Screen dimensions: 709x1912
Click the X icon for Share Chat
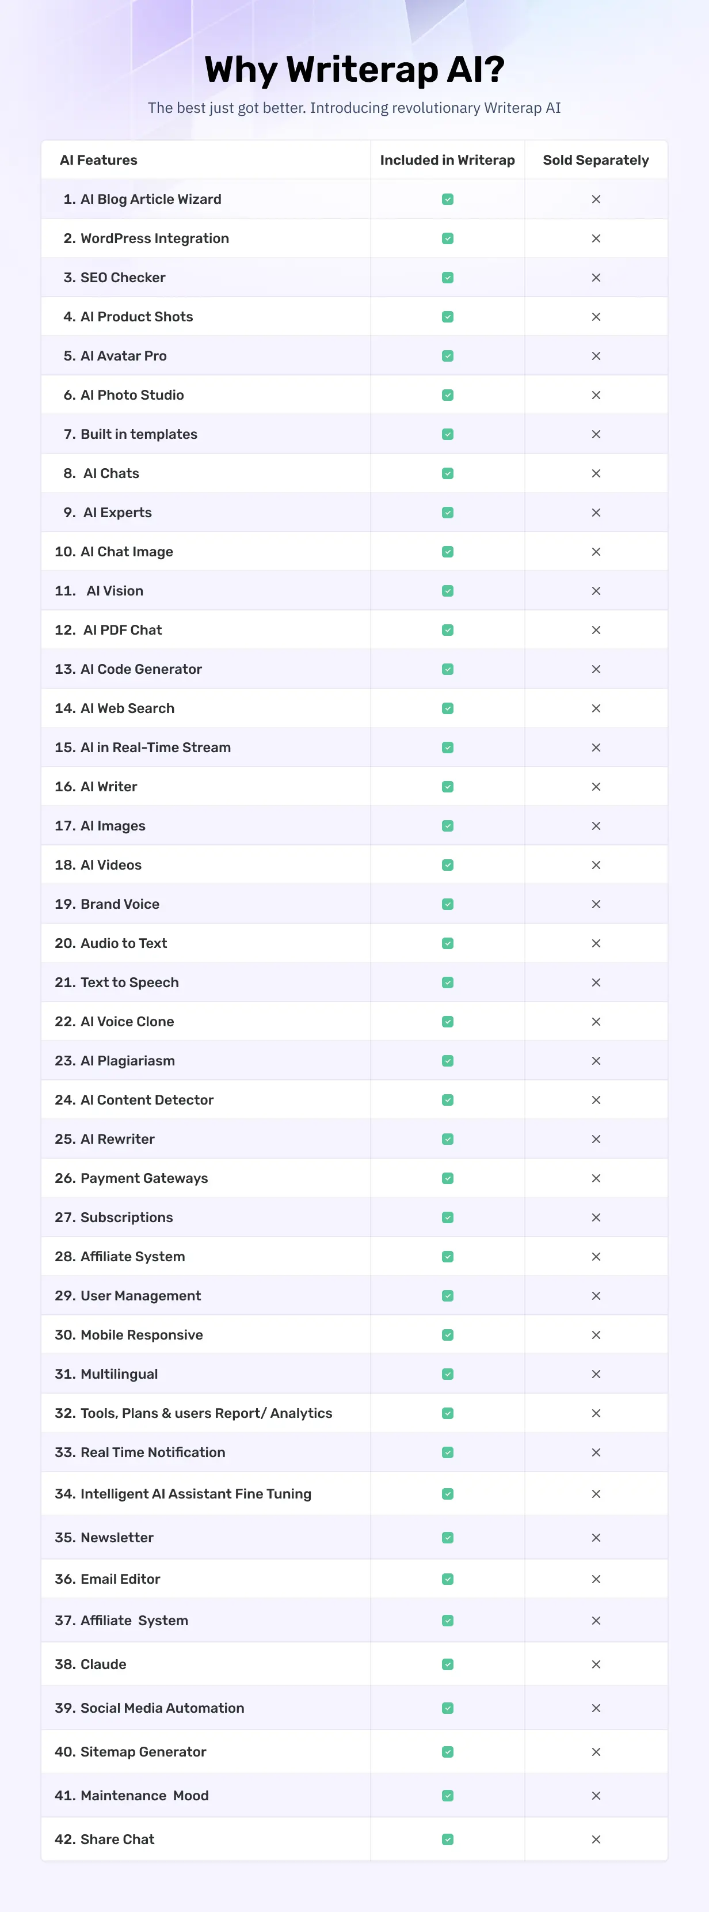tap(596, 1839)
